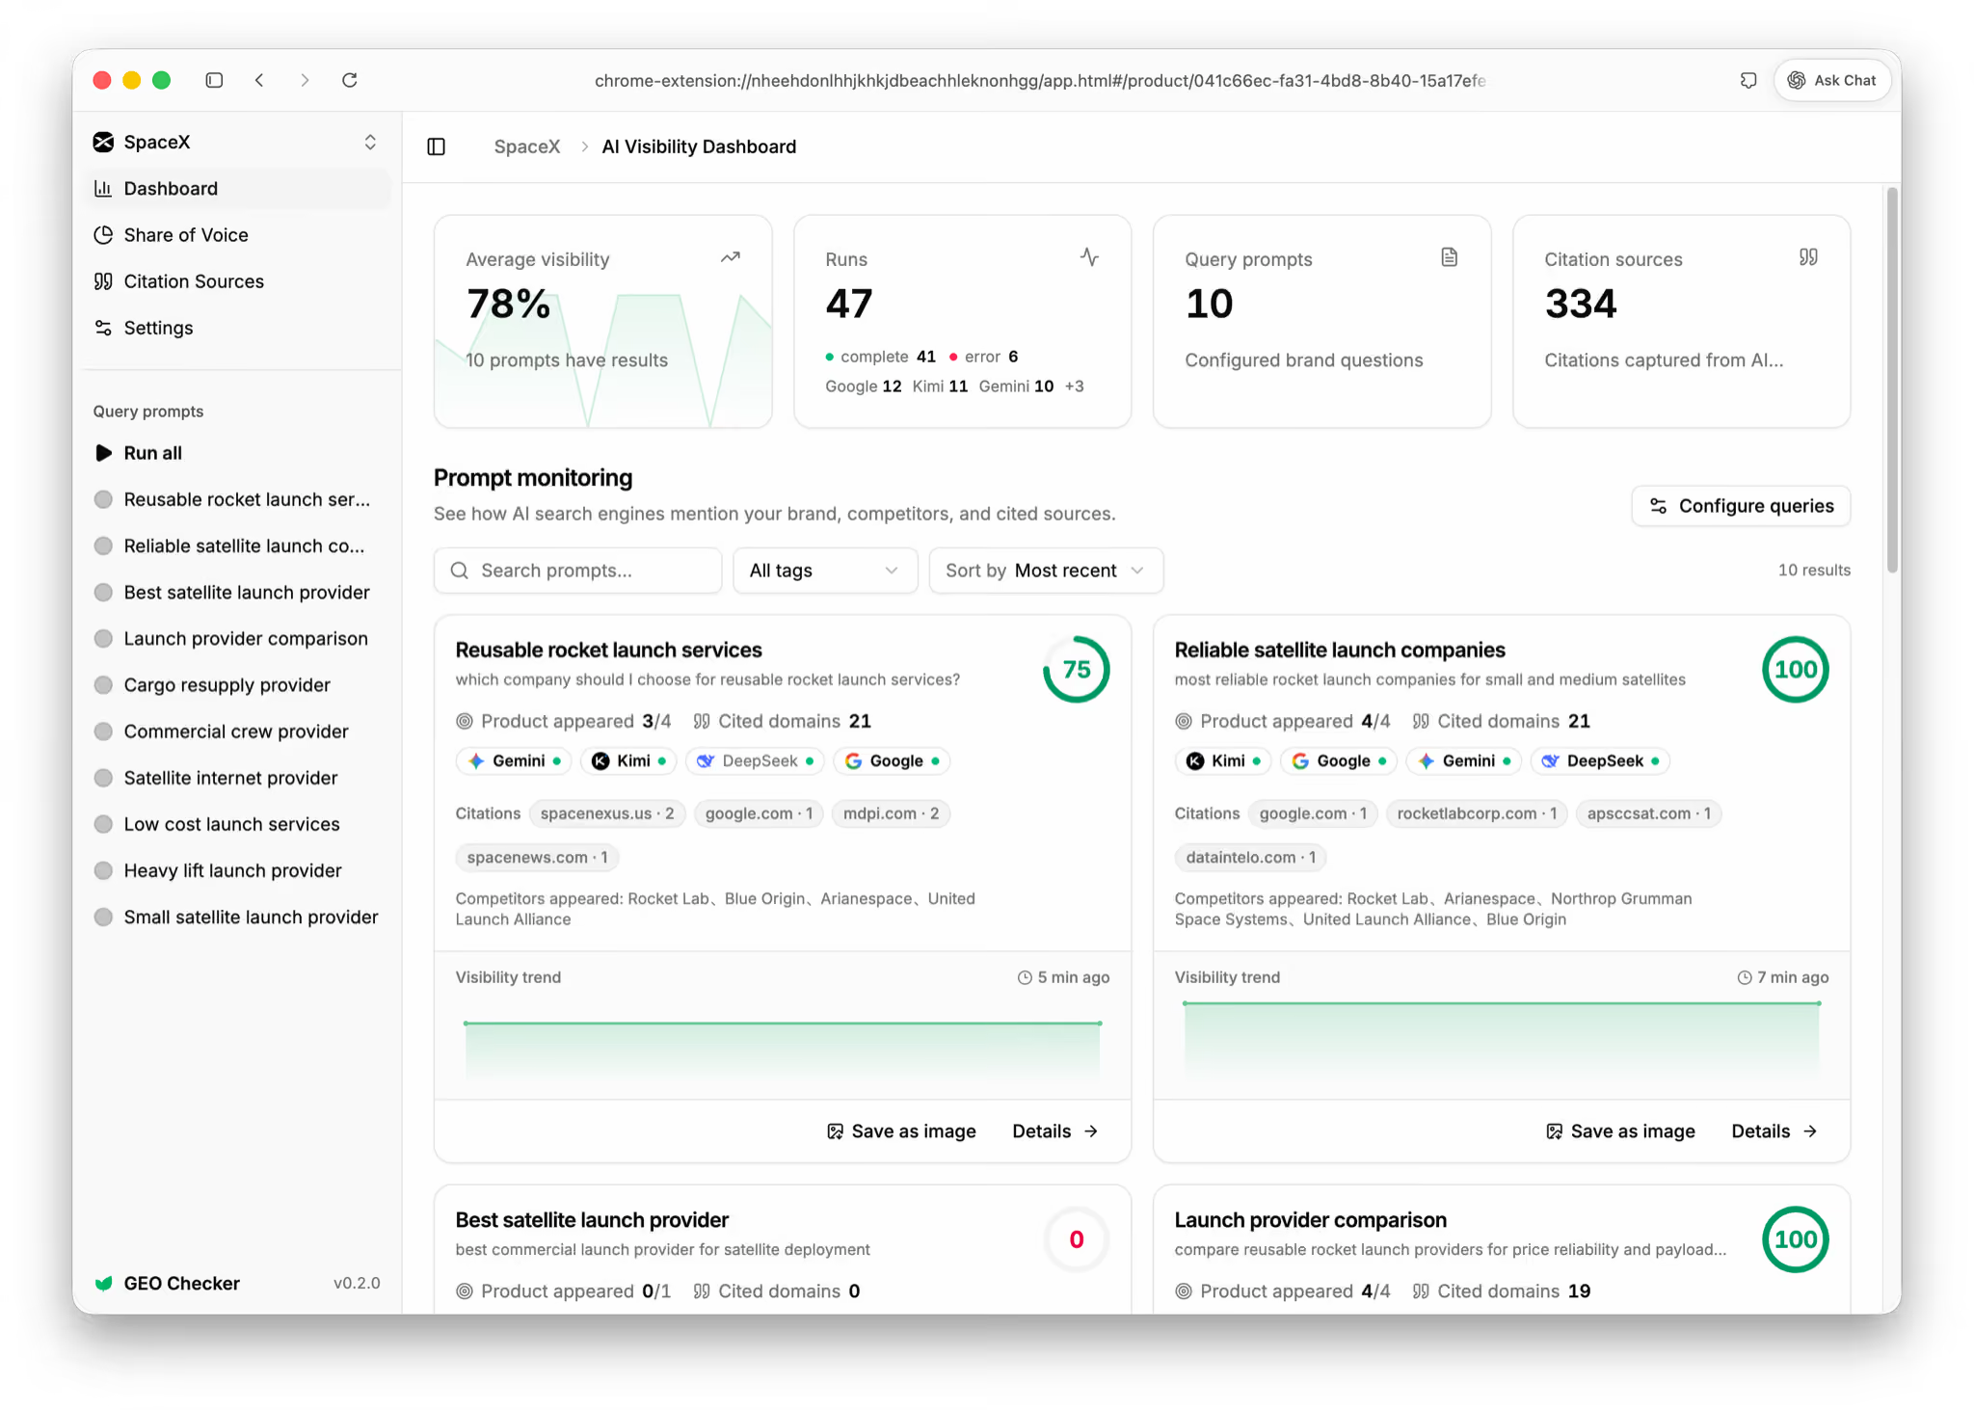Click rocketlabcorp.com citation chip
Image resolution: width=1974 pixels, height=1410 pixels.
pos(1477,813)
